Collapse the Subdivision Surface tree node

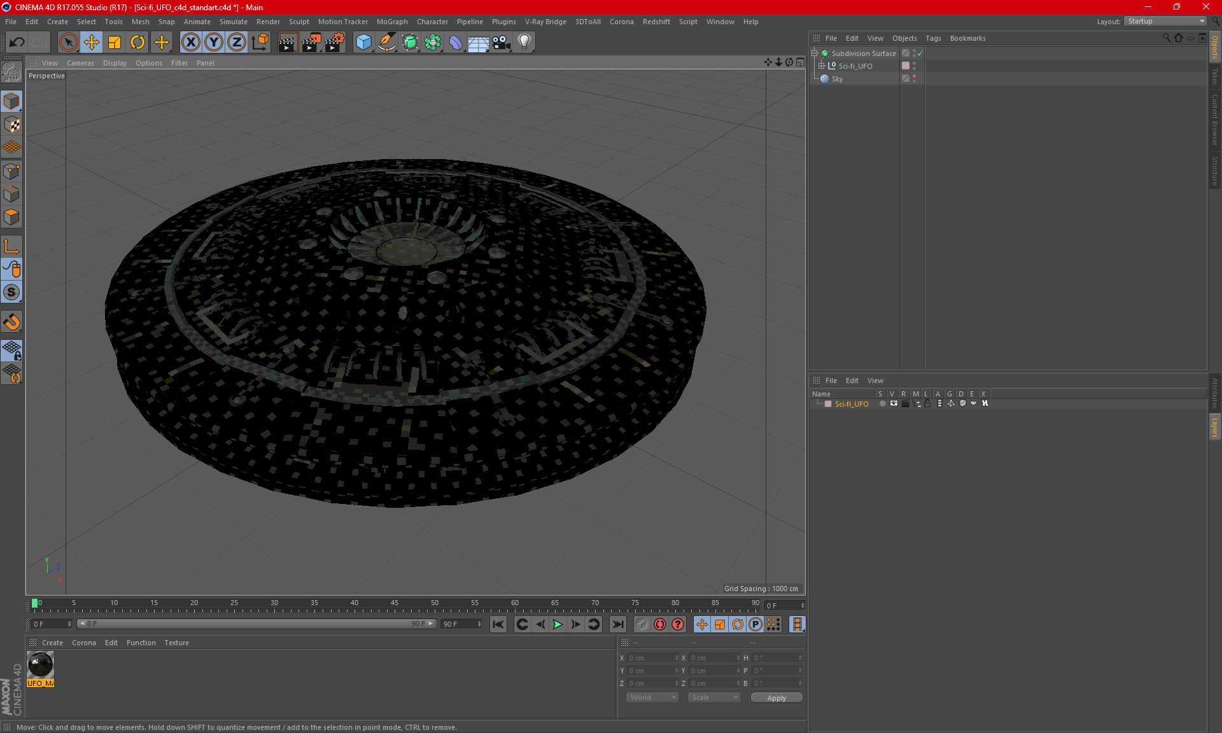point(814,53)
